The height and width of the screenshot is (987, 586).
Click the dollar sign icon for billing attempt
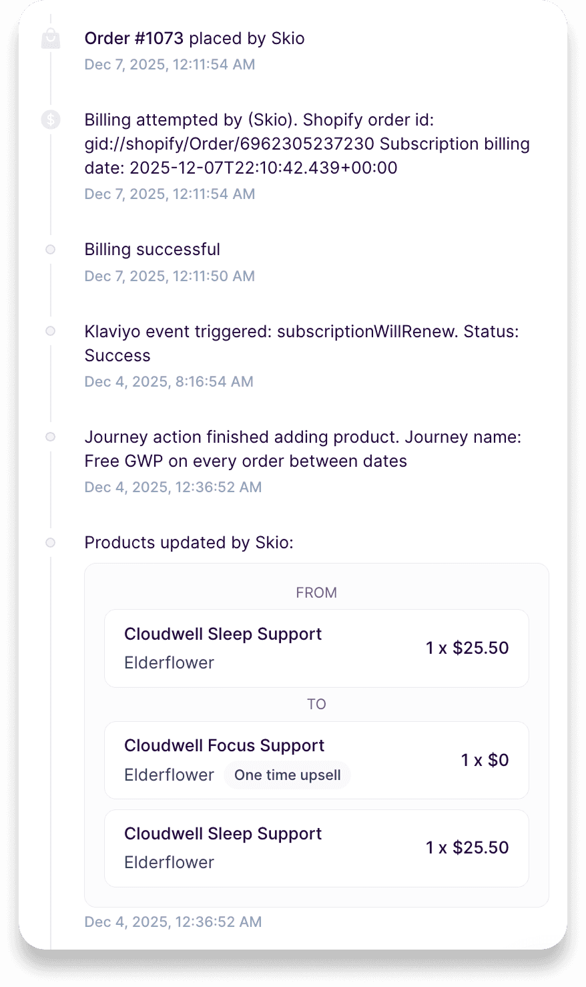(x=51, y=120)
